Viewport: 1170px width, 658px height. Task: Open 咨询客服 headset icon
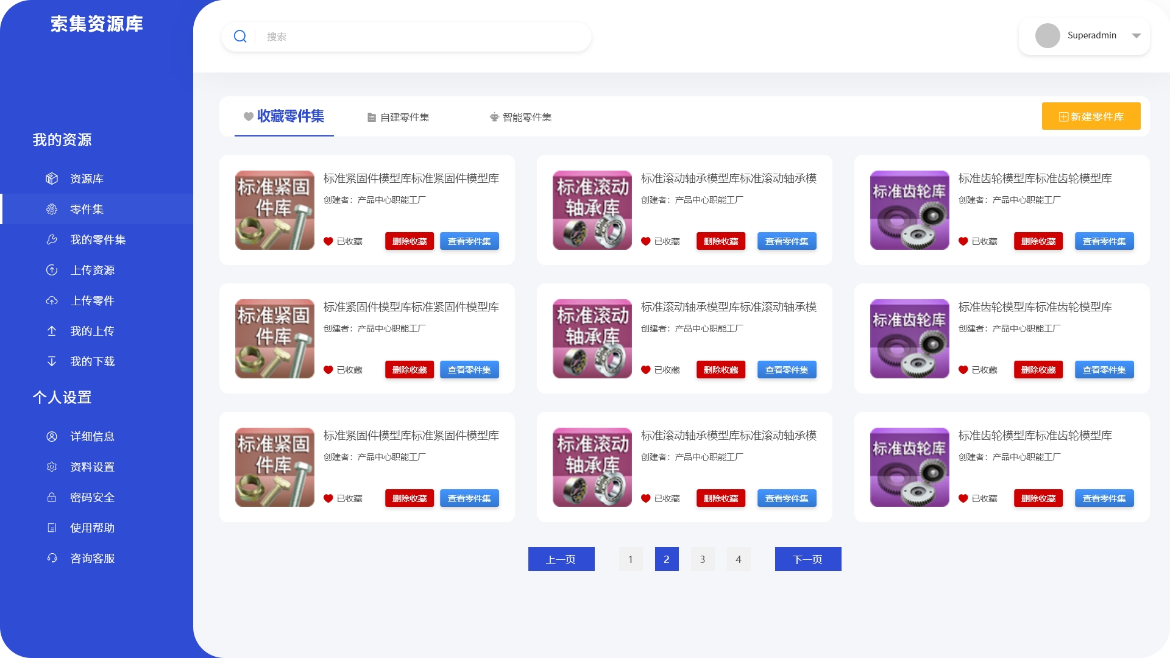[x=52, y=558]
